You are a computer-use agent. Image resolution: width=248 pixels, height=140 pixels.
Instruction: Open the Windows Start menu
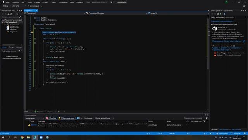point(3,137)
